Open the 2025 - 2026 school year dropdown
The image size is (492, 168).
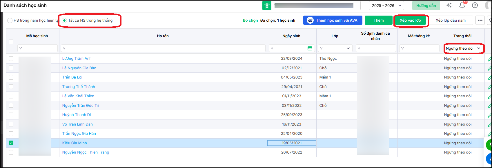tap(386, 5)
